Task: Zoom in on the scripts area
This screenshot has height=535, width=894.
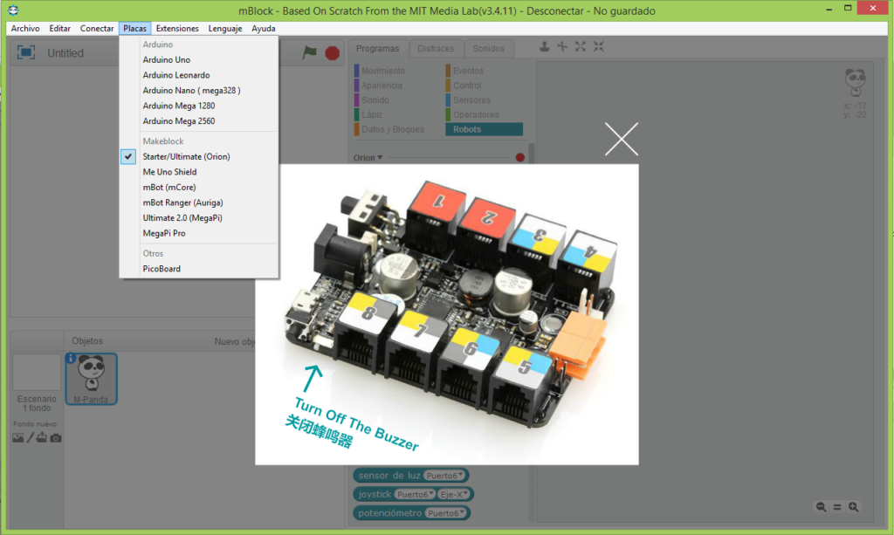Action: [854, 506]
